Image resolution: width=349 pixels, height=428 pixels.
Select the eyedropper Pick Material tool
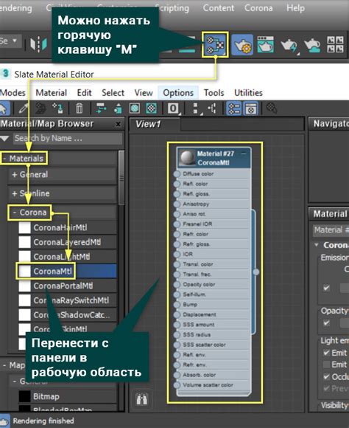(x=24, y=108)
